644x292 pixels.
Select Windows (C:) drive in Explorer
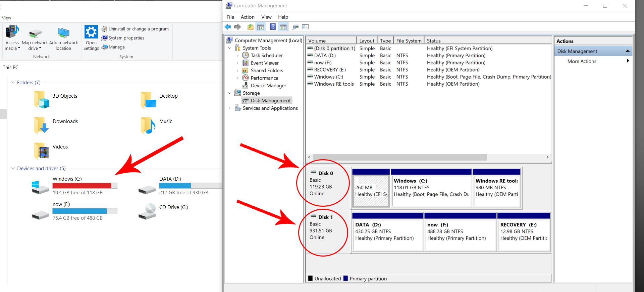click(74, 186)
